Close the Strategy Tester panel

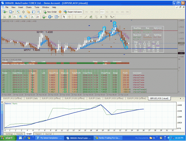(2, 102)
